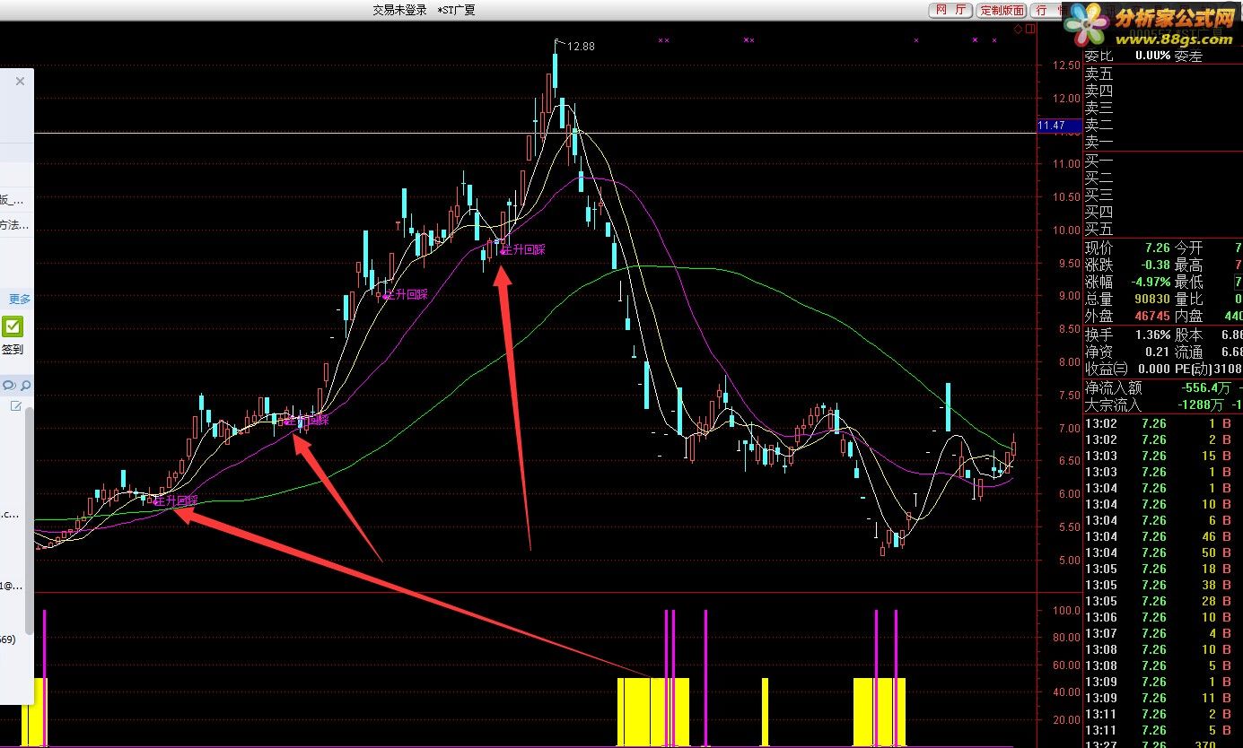Click the 换手 1.36% value
This screenshot has width=1243, height=748.
(x=1152, y=335)
